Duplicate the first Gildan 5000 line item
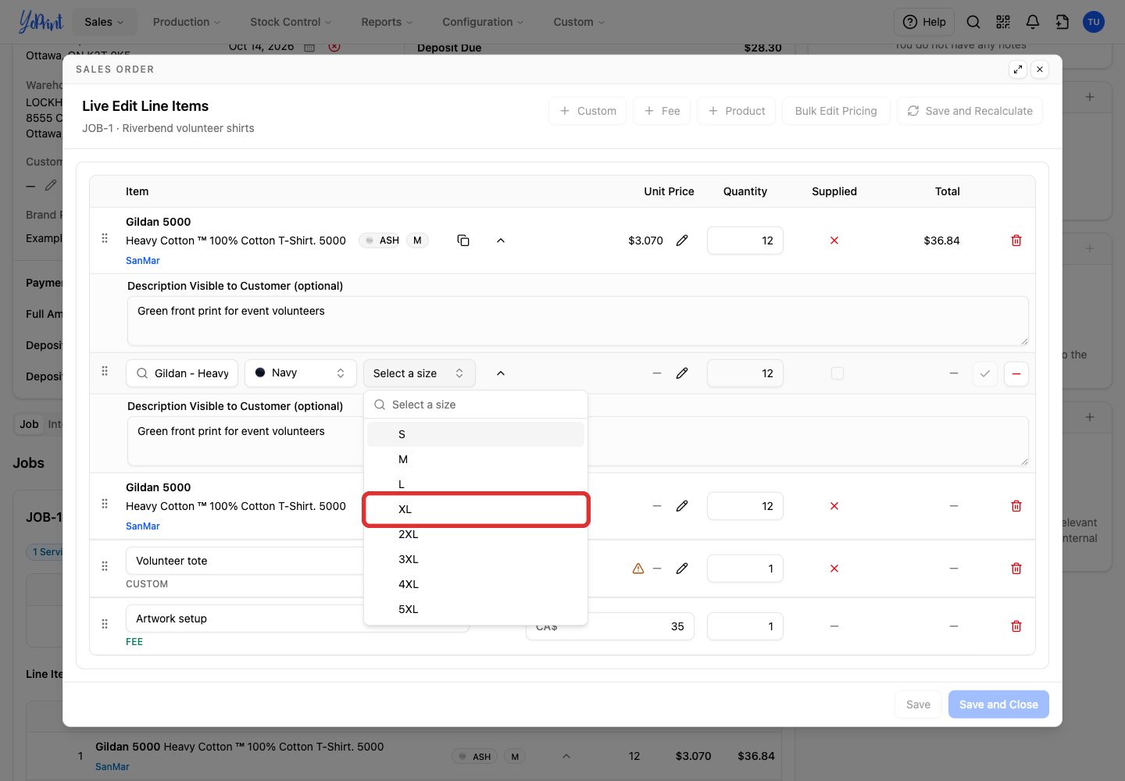 [x=463, y=241]
